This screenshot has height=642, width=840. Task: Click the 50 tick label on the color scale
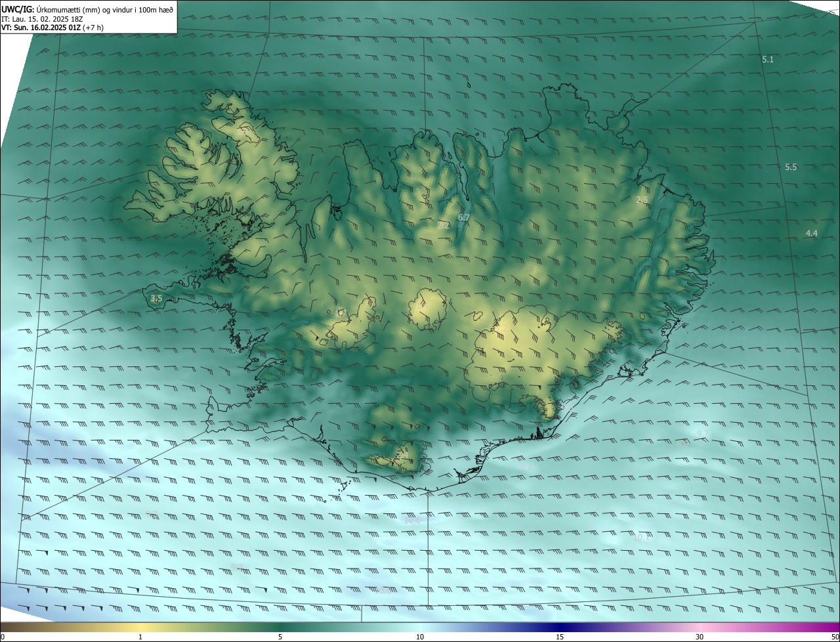click(x=835, y=637)
